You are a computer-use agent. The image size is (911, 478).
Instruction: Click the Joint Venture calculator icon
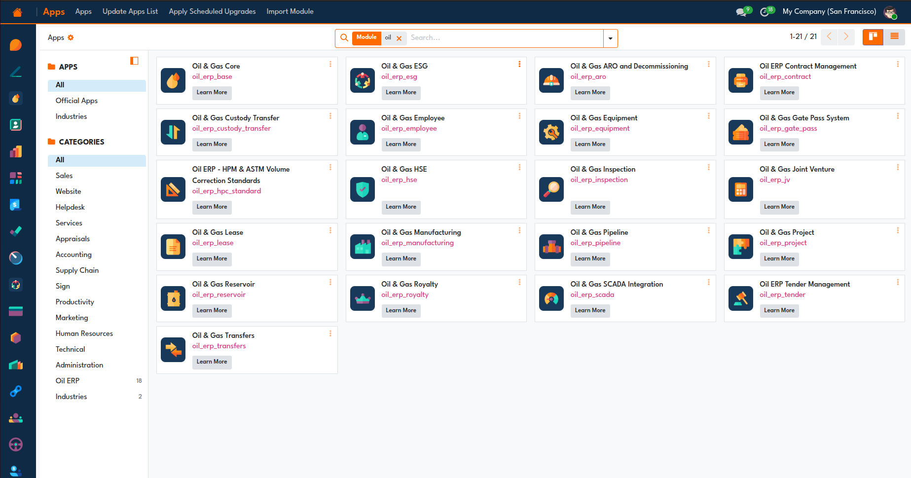[x=741, y=189]
